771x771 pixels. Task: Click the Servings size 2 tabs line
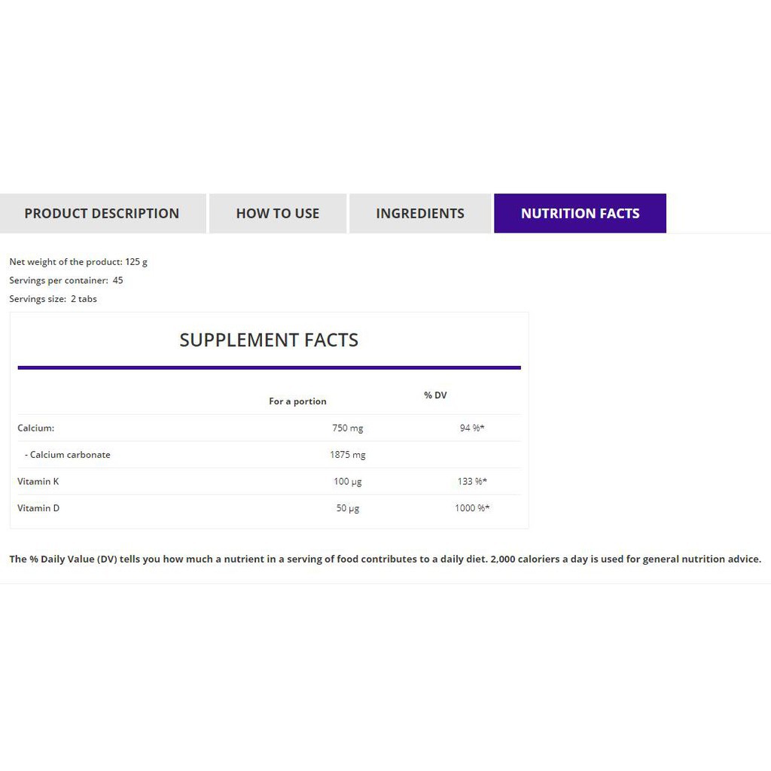[53, 299]
